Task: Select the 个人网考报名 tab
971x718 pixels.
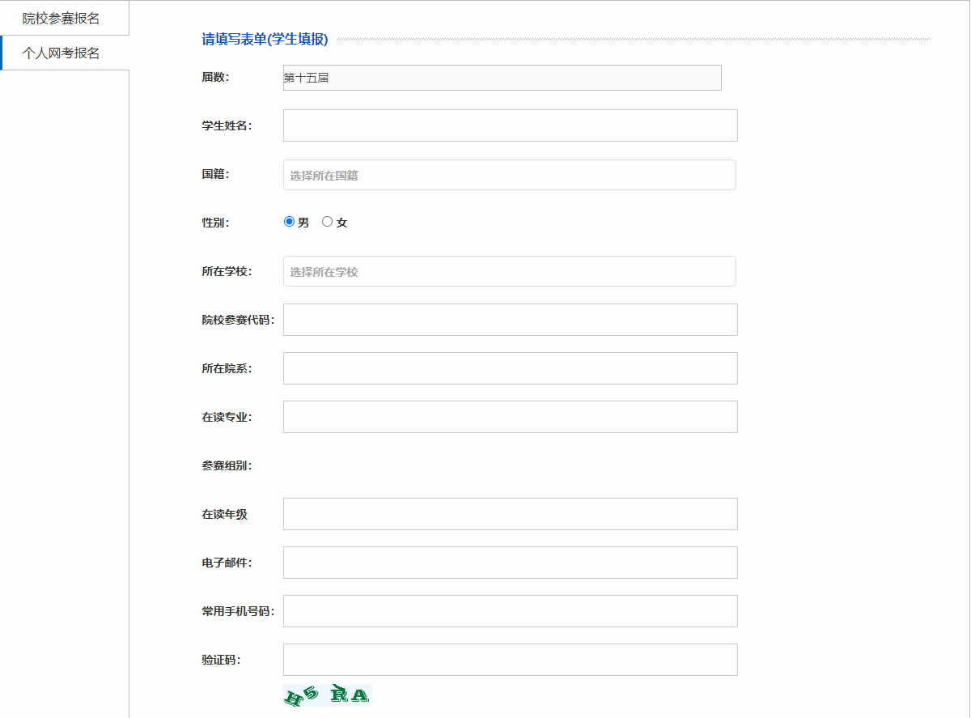Action: click(64, 53)
